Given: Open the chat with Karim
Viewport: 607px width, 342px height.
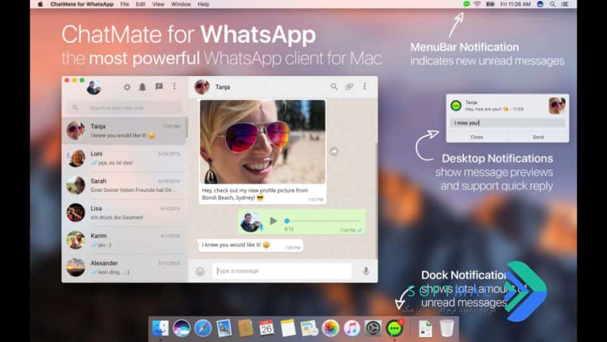Looking at the screenshot, I should pos(124,240).
